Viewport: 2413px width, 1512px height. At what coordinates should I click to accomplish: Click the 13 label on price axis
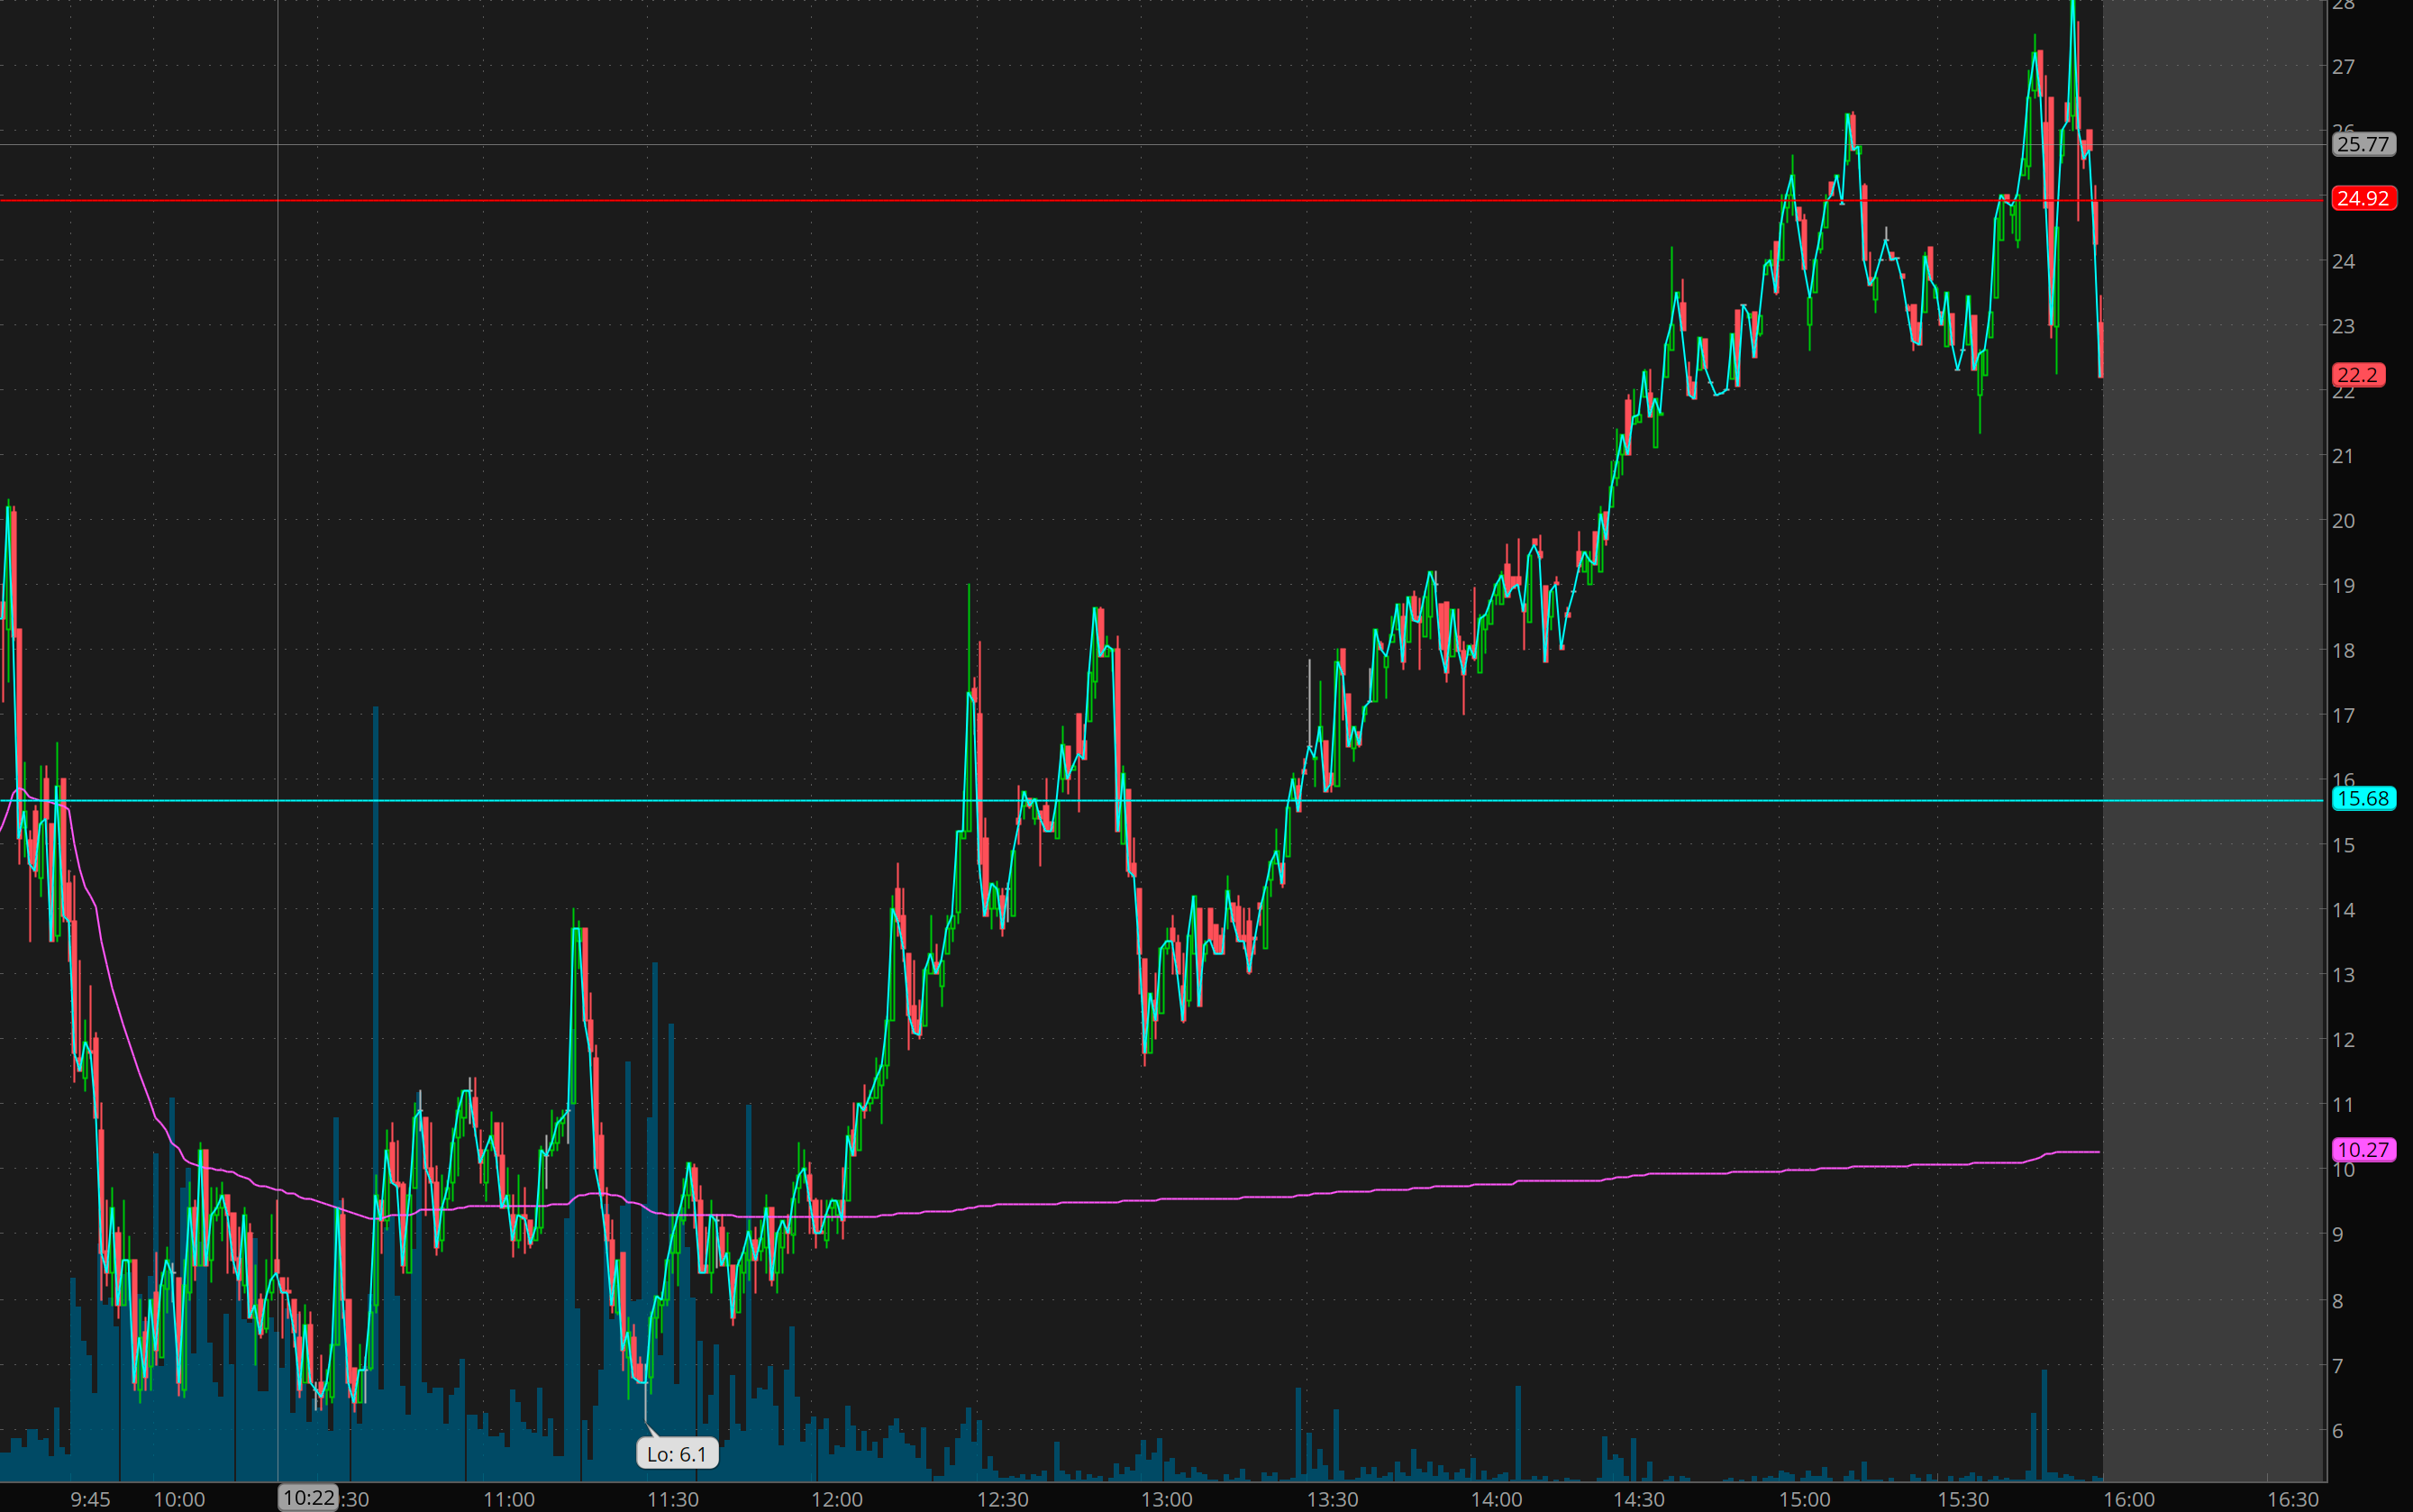[2343, 975]
